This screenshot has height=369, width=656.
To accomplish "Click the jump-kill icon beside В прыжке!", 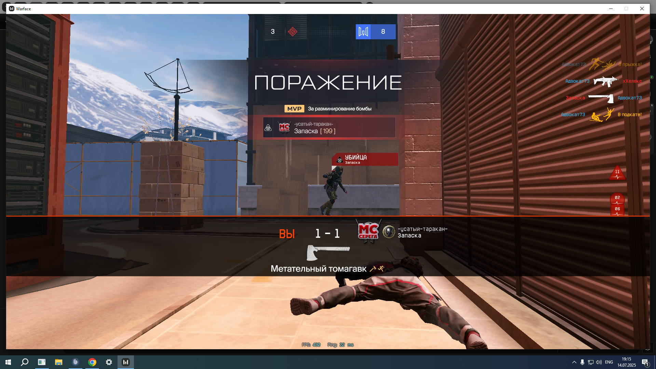I will coord(602,64).
